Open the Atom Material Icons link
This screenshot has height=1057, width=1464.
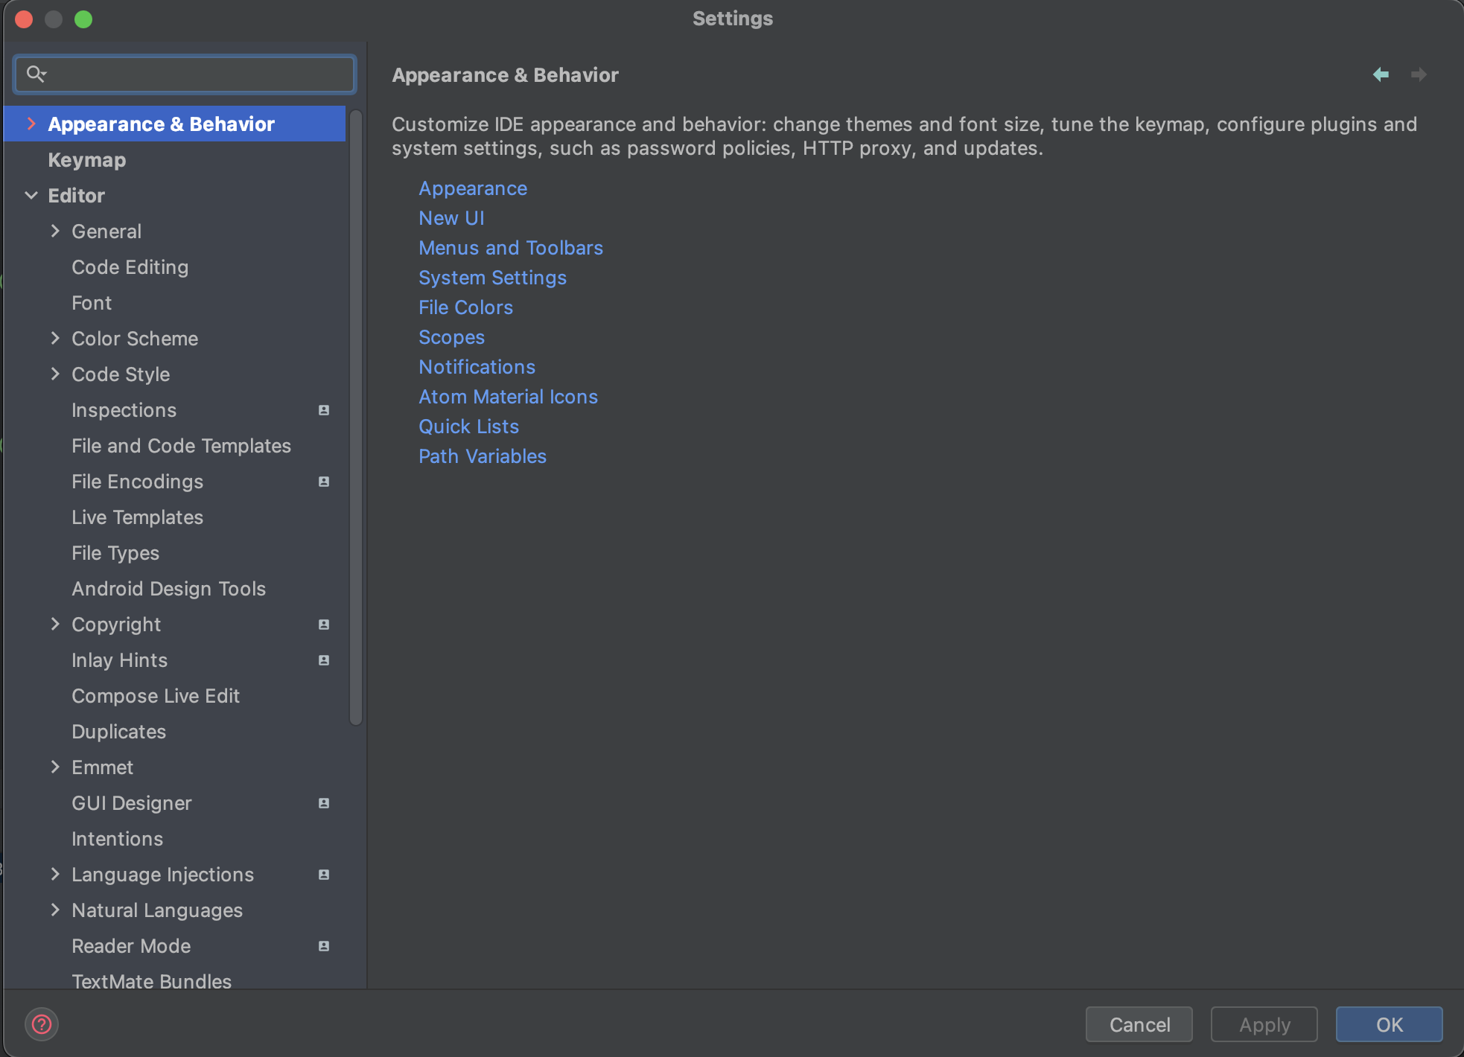pyautogui.click(x=508, y=397)
